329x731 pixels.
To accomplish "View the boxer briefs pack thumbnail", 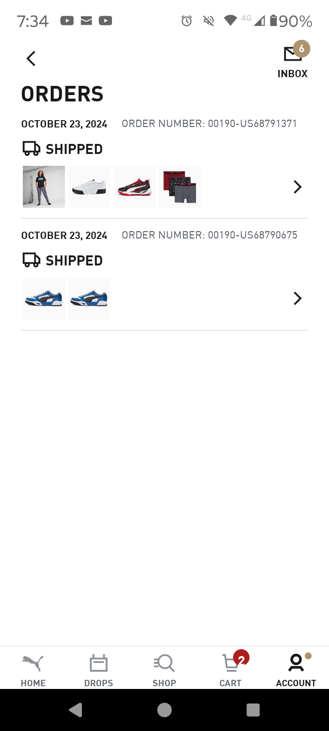I will (x=180, y=187).
